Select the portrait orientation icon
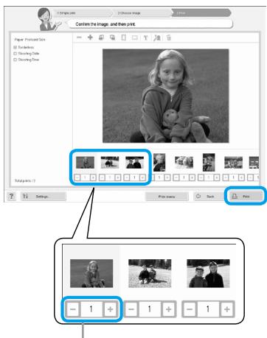267x338 pixels. pos(124,38)
